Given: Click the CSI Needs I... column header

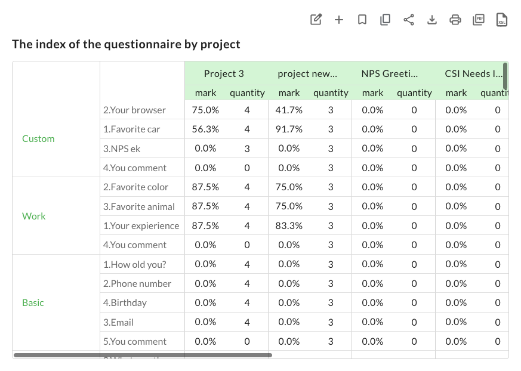Looking at the screenshot, I should [473, 73].
